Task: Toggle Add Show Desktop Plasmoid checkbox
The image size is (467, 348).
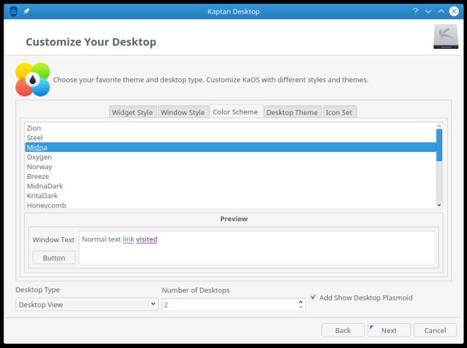Action: 313,298
